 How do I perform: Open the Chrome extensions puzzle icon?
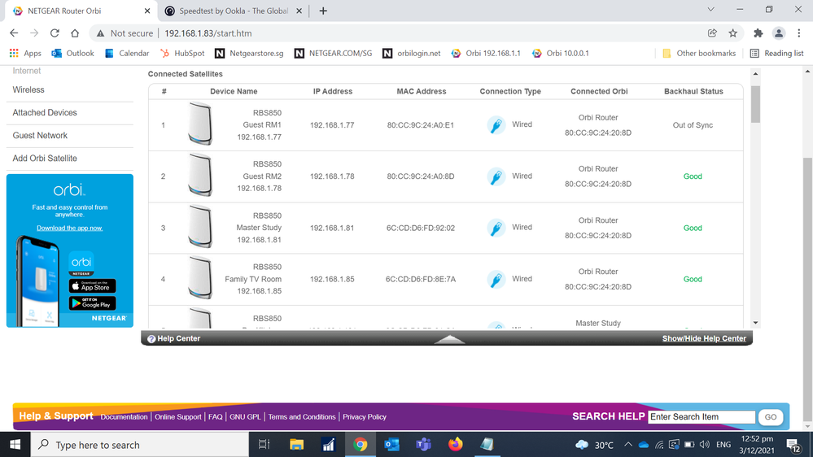point(758,33)
